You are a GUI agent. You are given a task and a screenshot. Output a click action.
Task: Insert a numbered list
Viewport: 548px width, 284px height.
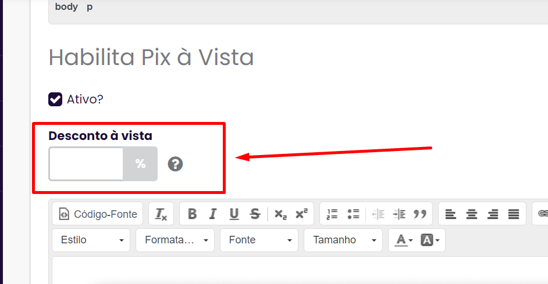tap(332, 214)
